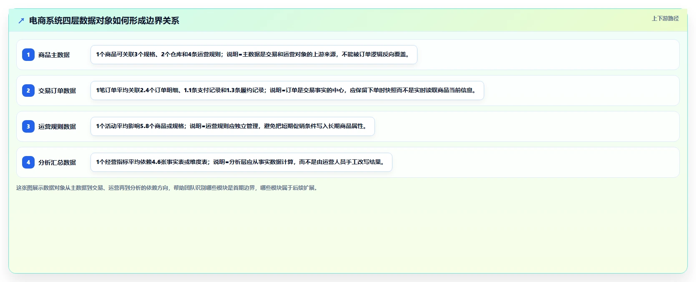
Task: Select the 运营规则数据 row label
Action: click(x=57, y=126)
